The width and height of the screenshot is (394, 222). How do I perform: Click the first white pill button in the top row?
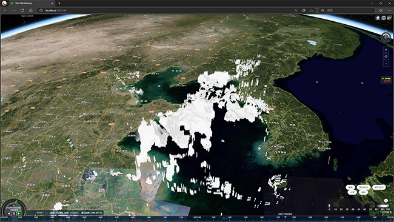click(x=350, y=187)
